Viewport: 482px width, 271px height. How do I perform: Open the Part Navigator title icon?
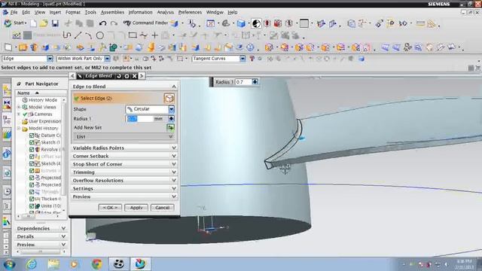(19, 84)
